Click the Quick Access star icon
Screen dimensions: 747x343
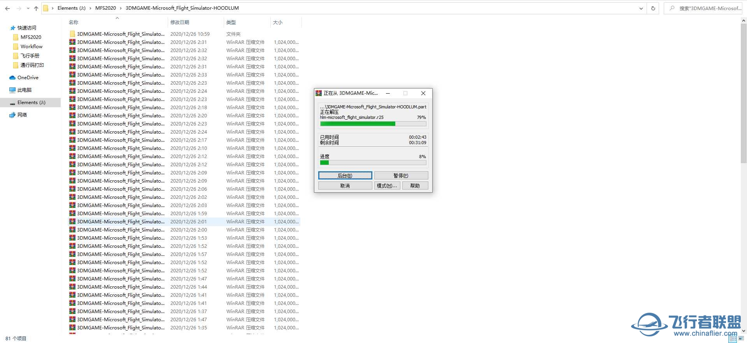13,28
